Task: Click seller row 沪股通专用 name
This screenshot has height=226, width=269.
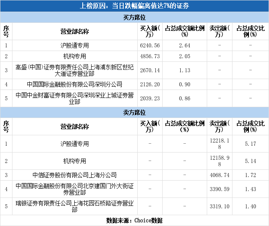Action: pos(75,144)
